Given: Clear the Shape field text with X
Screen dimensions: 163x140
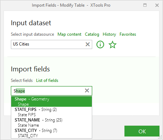Looking at the screenshot, I should [87, 91].
